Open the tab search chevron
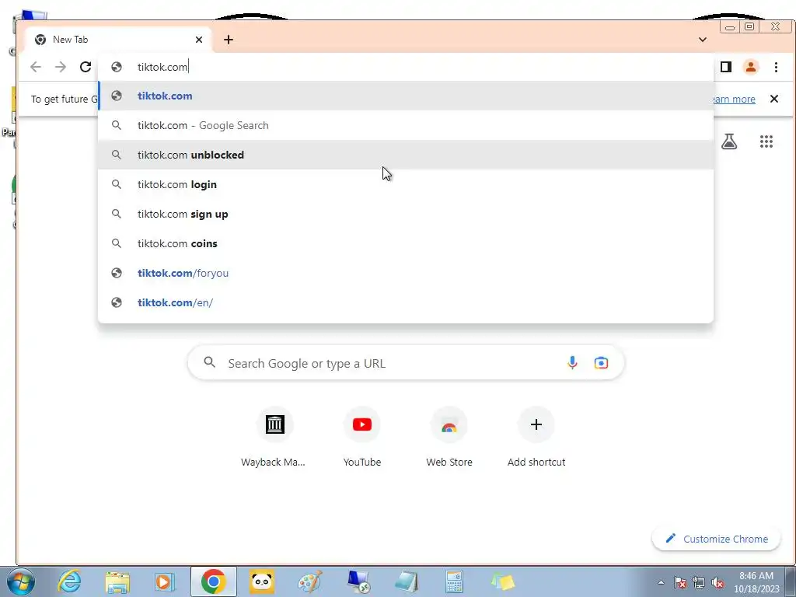796x597 pixels. pyautogui.click(x=703, y=40)
